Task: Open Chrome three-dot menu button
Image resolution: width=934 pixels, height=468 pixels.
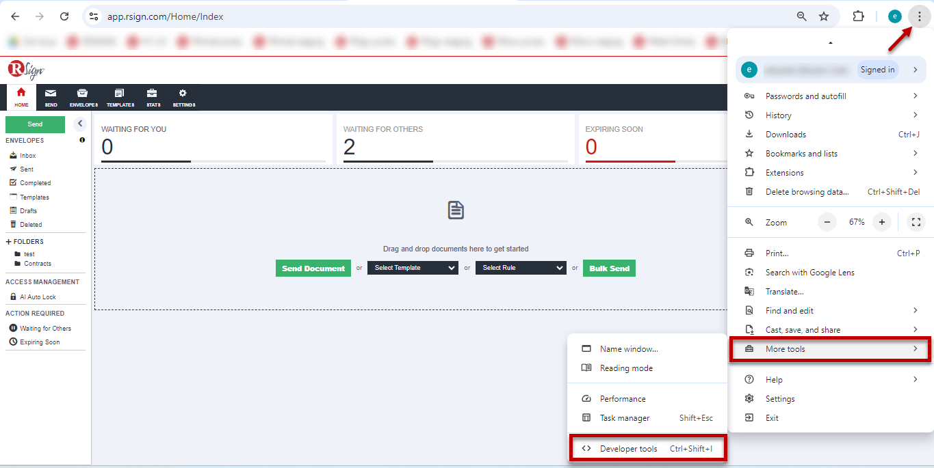Action: pos(919,16)
